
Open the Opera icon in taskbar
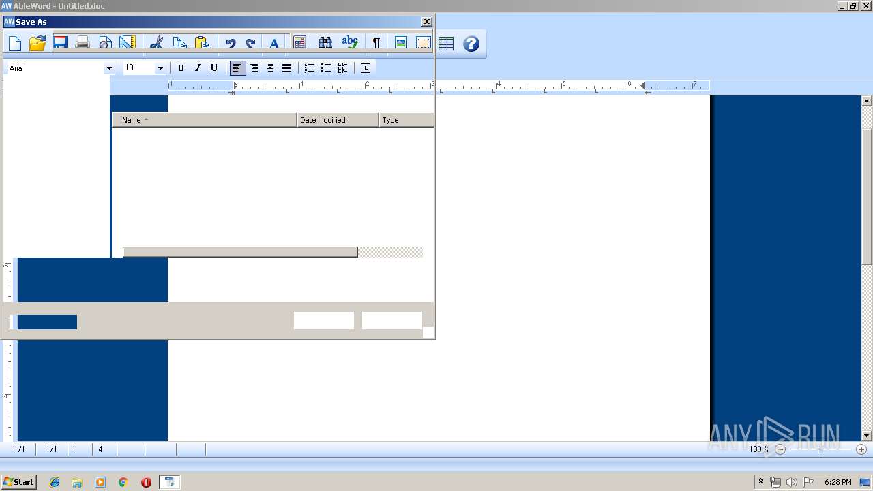tap(146, 482)
